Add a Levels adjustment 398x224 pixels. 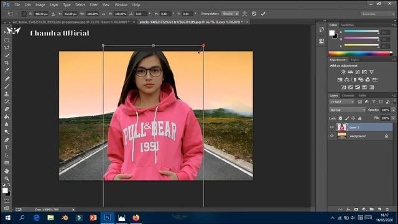coord(350,72)
